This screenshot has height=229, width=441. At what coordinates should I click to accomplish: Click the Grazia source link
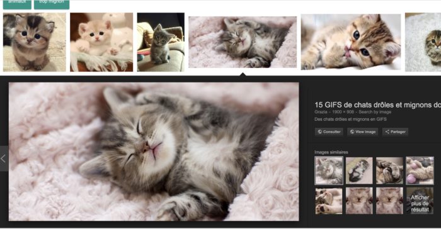point(321,112)
